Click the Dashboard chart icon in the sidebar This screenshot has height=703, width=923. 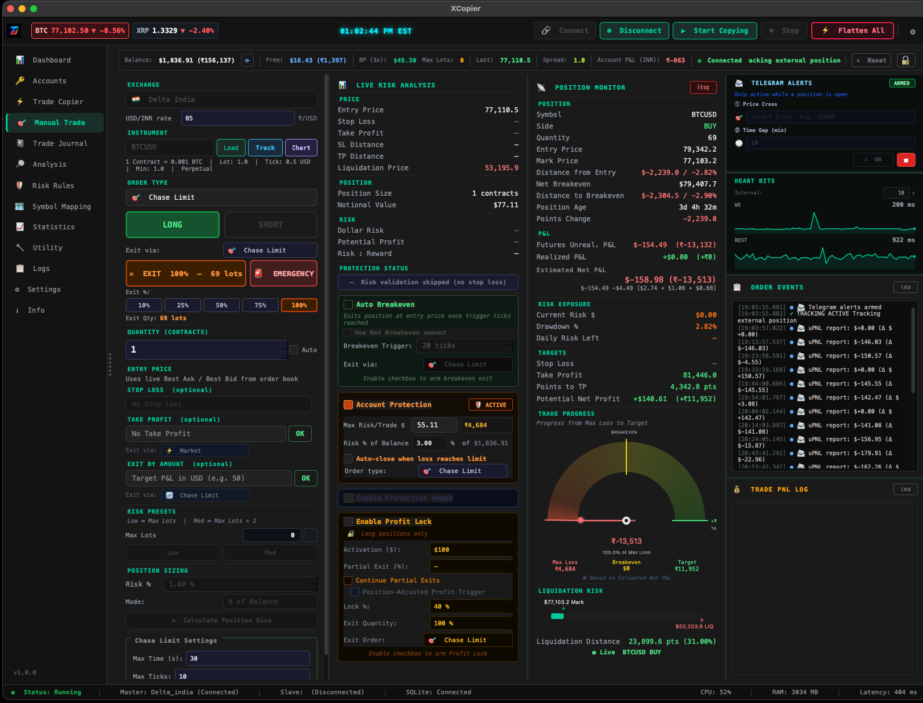[x=20, y=60]
